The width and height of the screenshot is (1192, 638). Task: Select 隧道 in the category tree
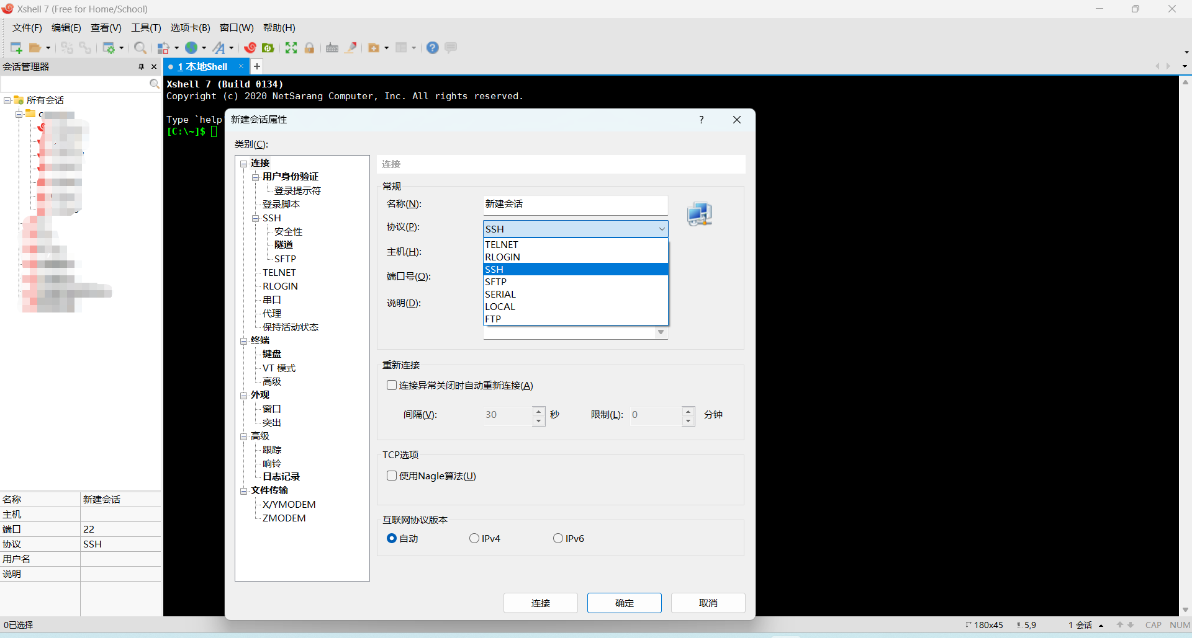point(284,245)
